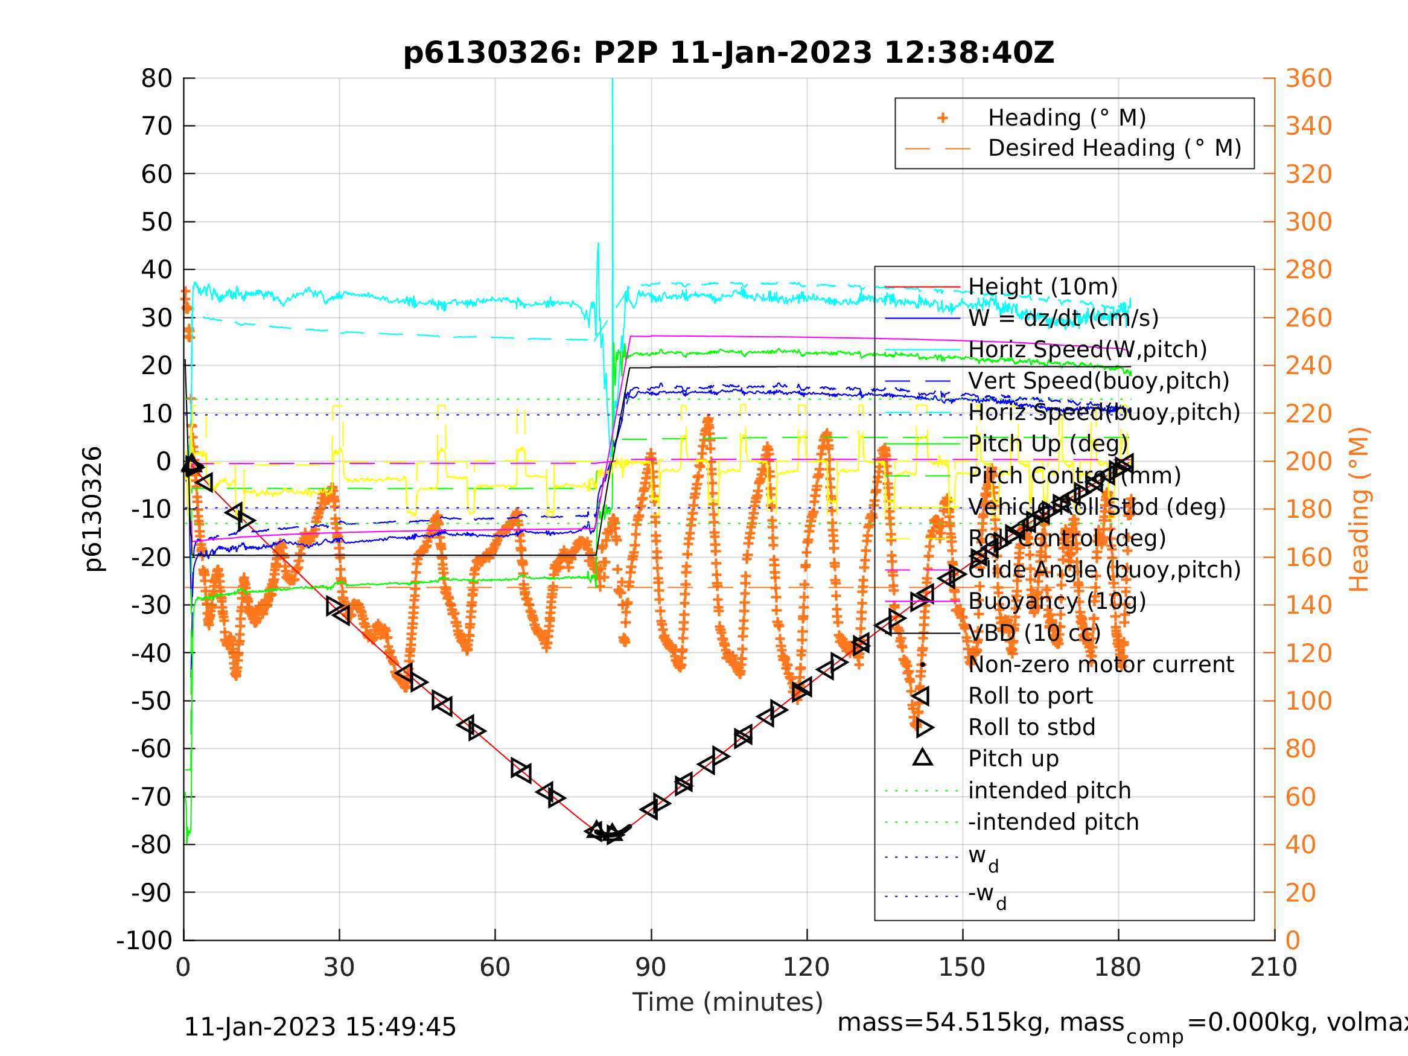Screen dimensions: 1408x1056
Task: Select the -intended pitch legend label
Action: [1053, 822]
